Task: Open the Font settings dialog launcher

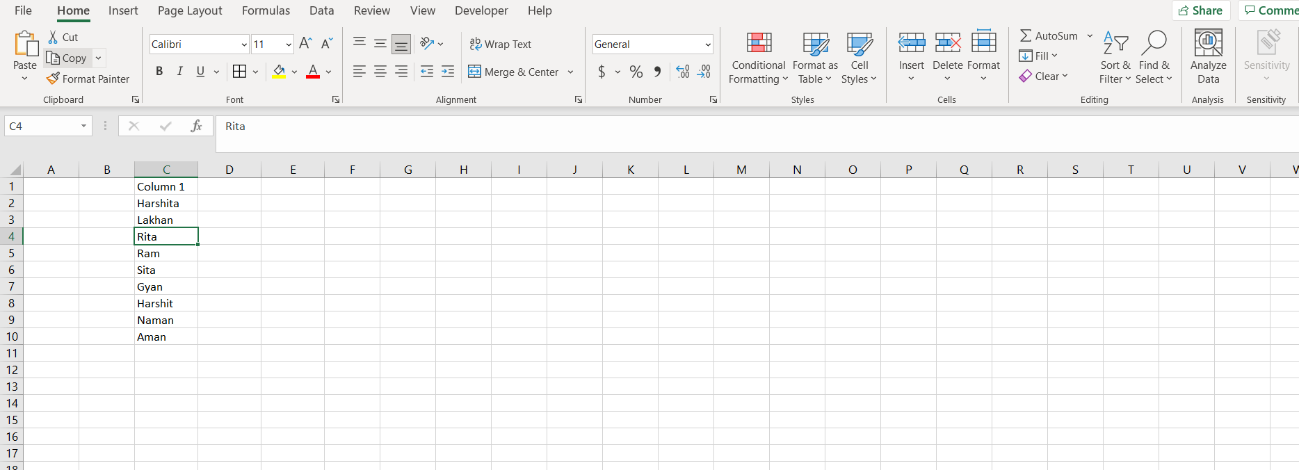Action: click(x=336, y=99)
